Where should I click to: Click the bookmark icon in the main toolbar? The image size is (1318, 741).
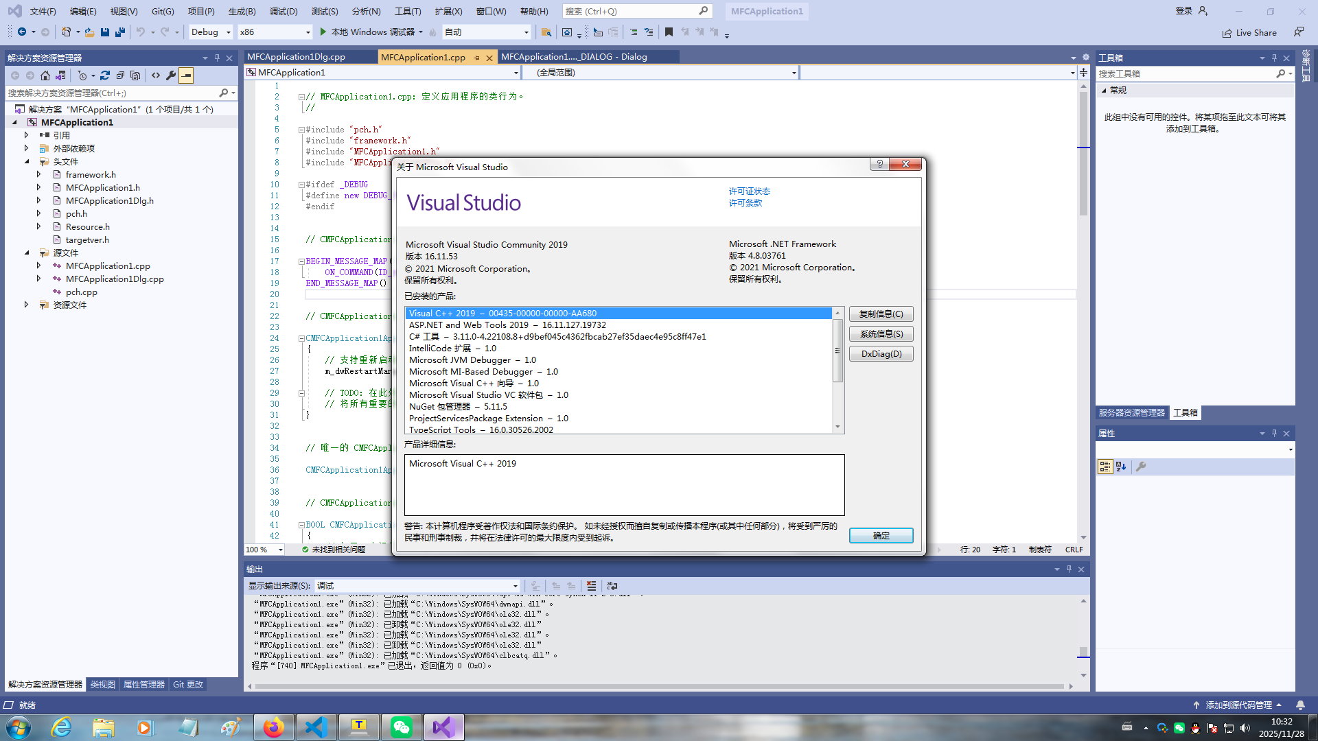point(669,32)
